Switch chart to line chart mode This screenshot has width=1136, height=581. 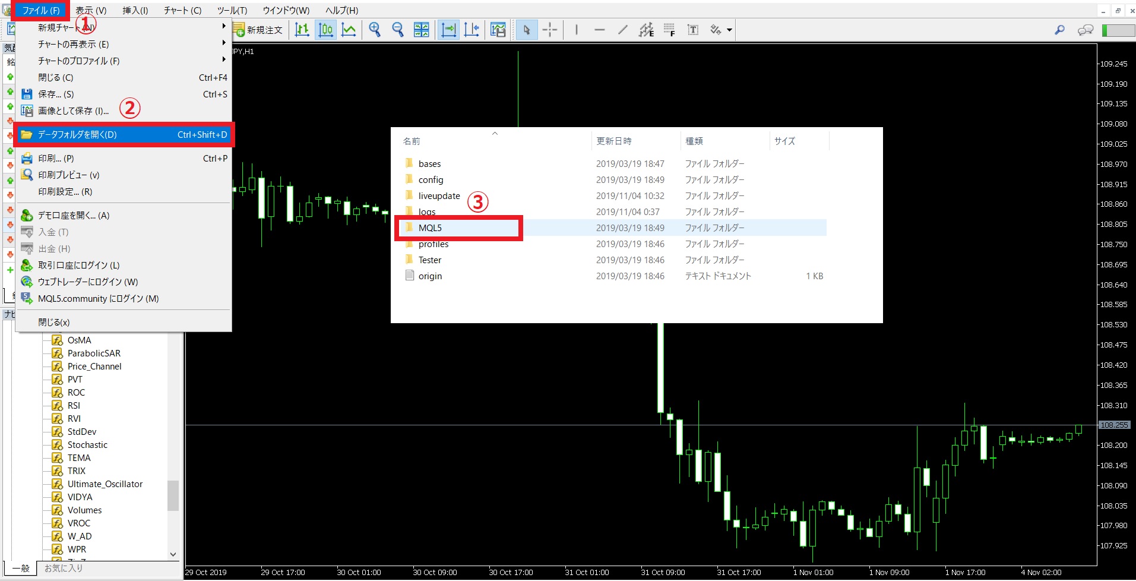(x=349, y=30)
